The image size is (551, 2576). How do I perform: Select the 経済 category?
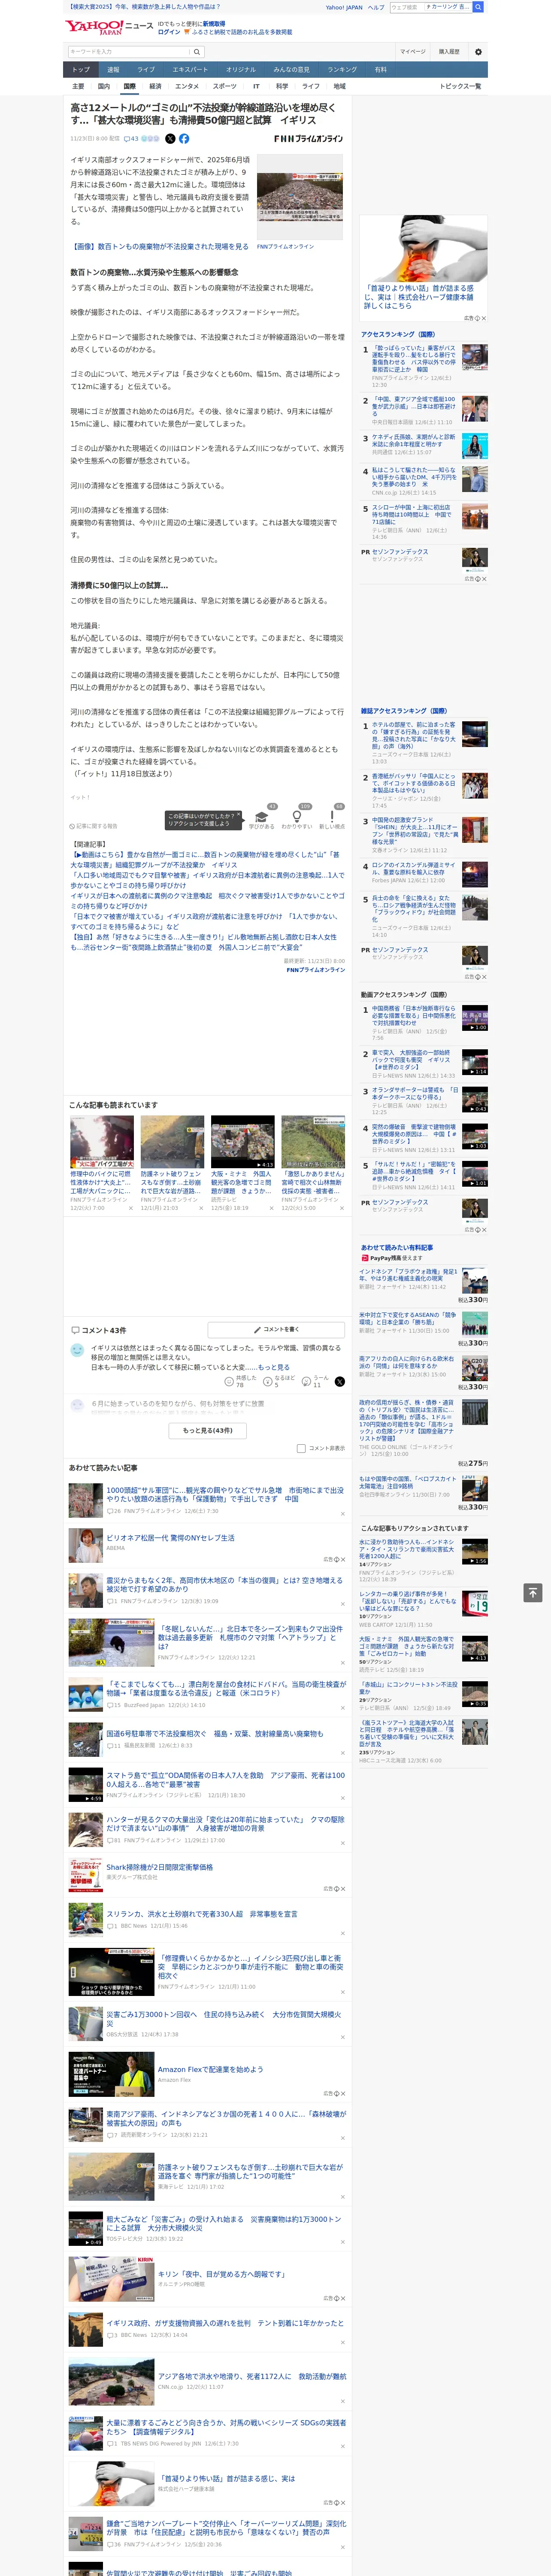[155, 86]
